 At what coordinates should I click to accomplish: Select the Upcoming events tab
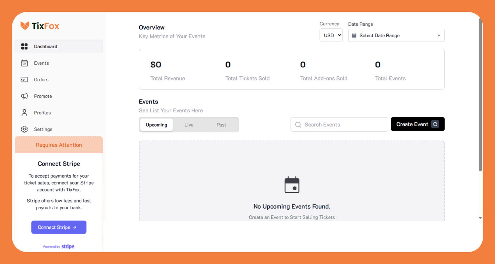[x=156, y=125]
